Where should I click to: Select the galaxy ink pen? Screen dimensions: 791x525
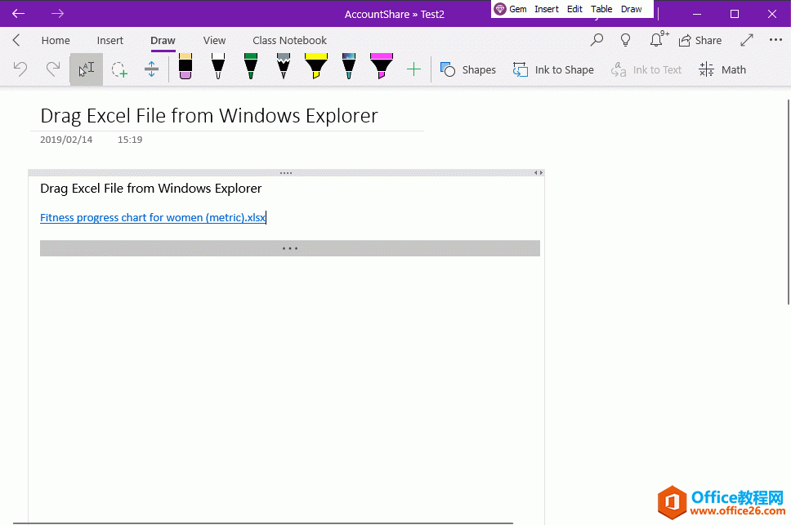(349, 66)
